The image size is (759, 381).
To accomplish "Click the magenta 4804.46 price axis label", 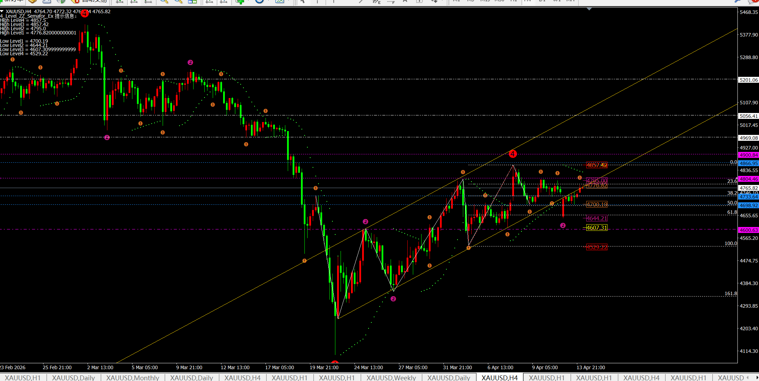I will [748, 179].
